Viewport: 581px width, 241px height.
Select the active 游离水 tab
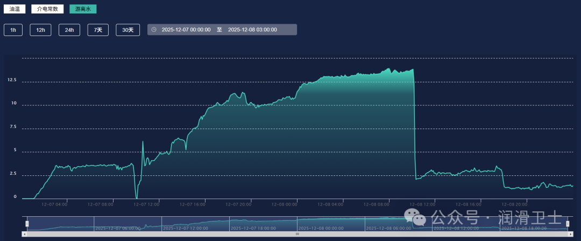click(83, 9)
